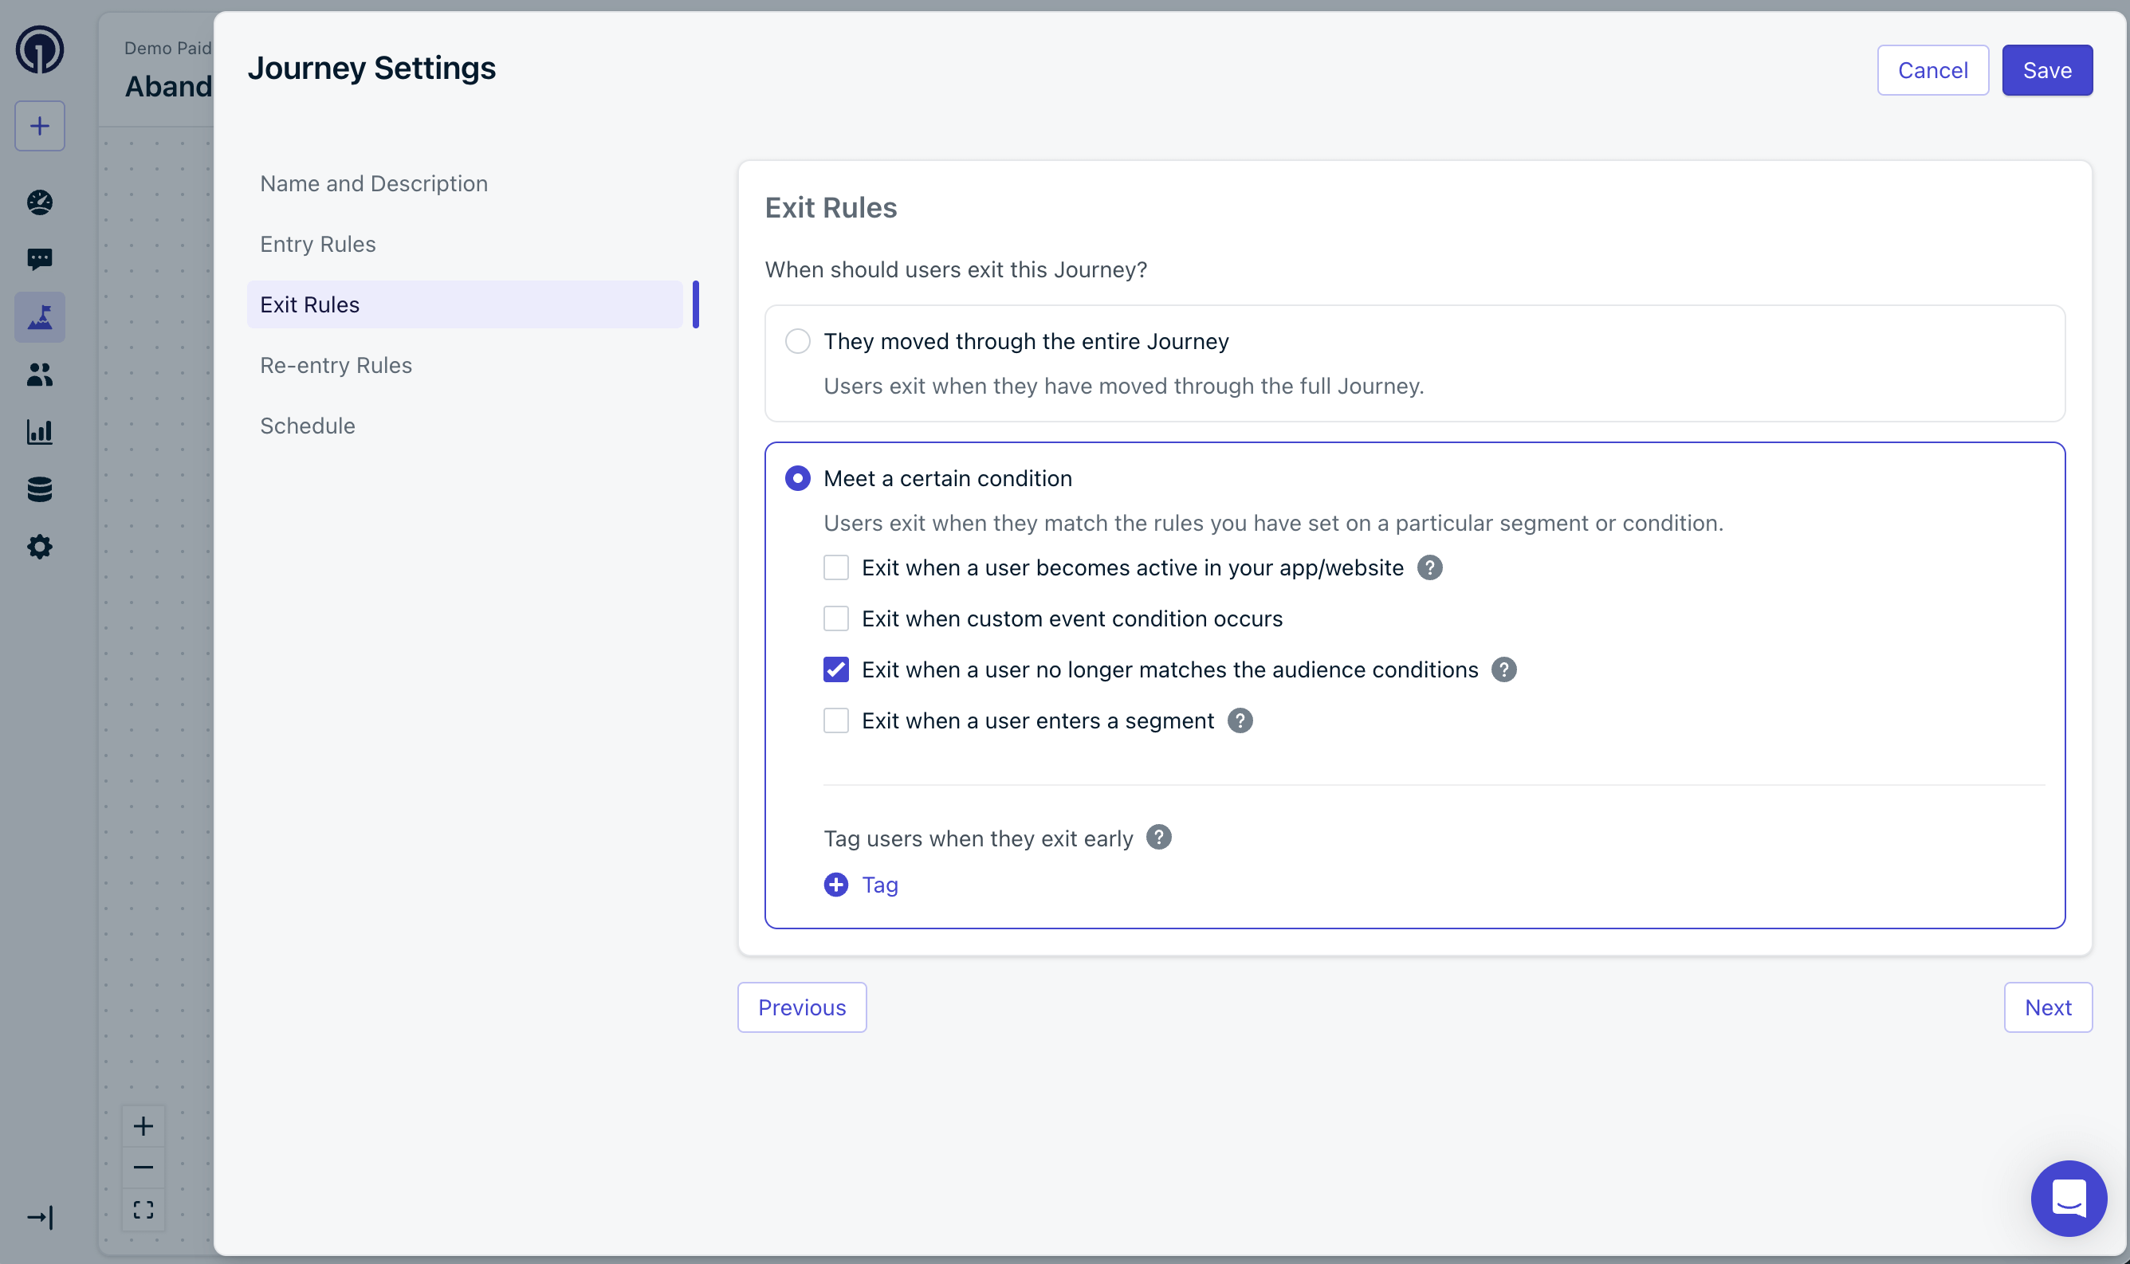Open the Intercom chat widget bubble

2068,1198
